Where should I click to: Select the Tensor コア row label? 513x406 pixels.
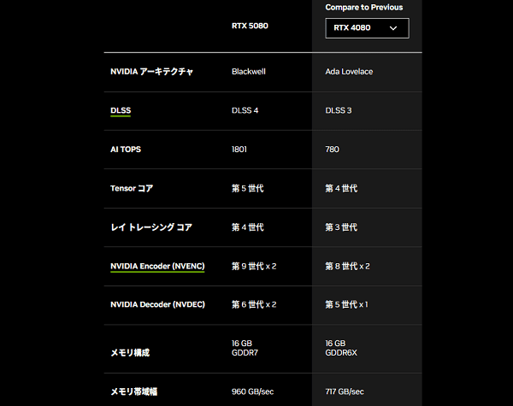132,188
